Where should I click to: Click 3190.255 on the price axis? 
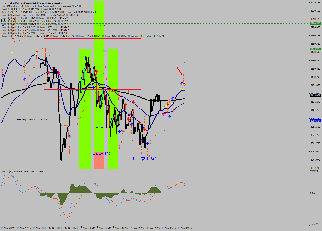[x=315, y=35]
